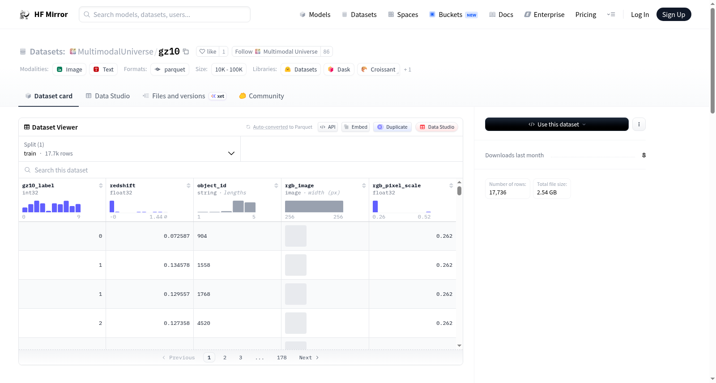Viewport: 716px width, 383px height.
Task: Switch to the Data Studio tab
Action: pos(108,96)
